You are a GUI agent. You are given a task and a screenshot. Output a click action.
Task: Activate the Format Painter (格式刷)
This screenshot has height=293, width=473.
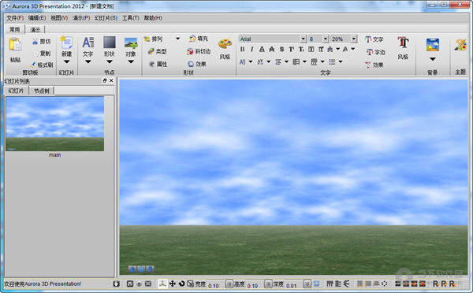point(42,65)
